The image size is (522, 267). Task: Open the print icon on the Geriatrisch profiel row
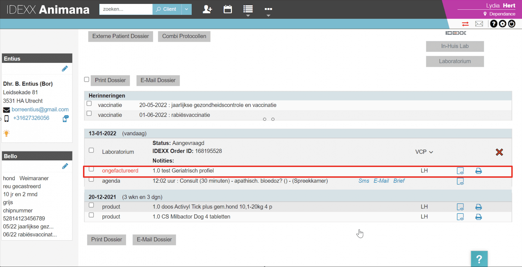(478, 171)
